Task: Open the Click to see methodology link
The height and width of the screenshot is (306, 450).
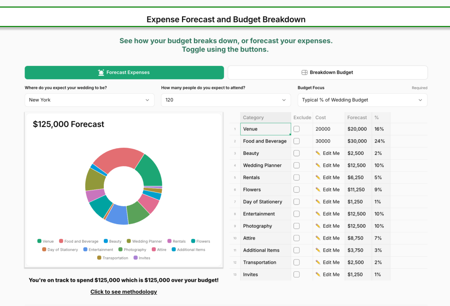Action: tap(124, 292)
